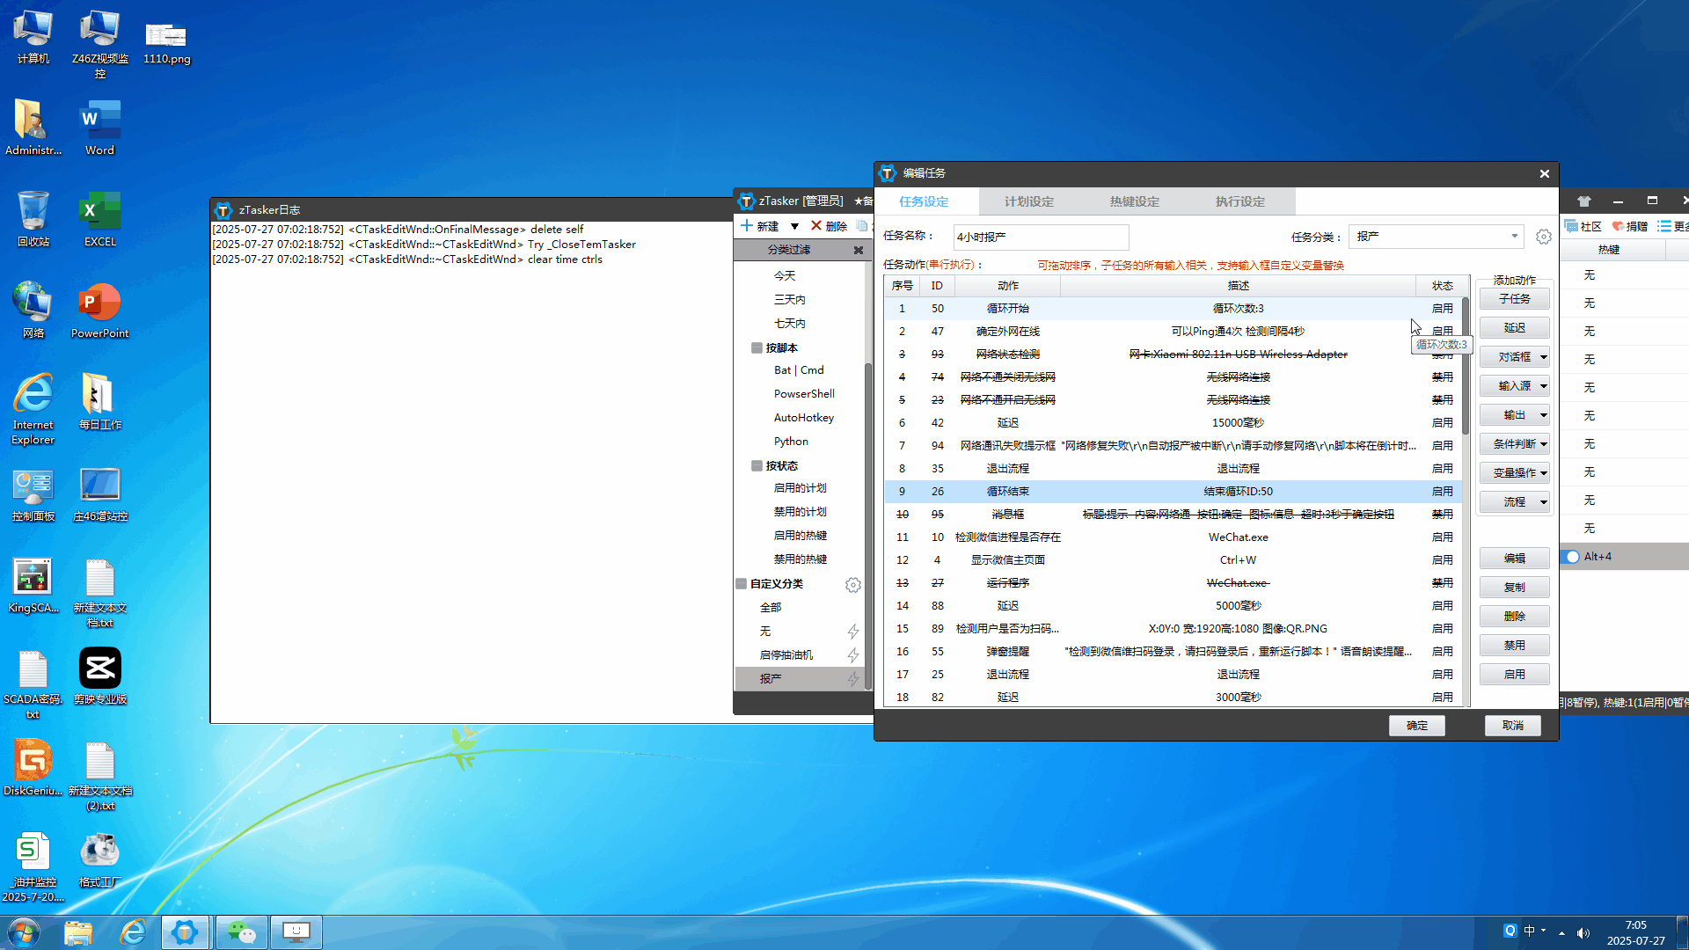This screenshot has width=1689, height=950.
Task: Click lightning icon beside 启停抽油机
Action: (852, 655)
